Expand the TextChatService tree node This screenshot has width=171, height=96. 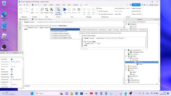click(x=126, y=80)
